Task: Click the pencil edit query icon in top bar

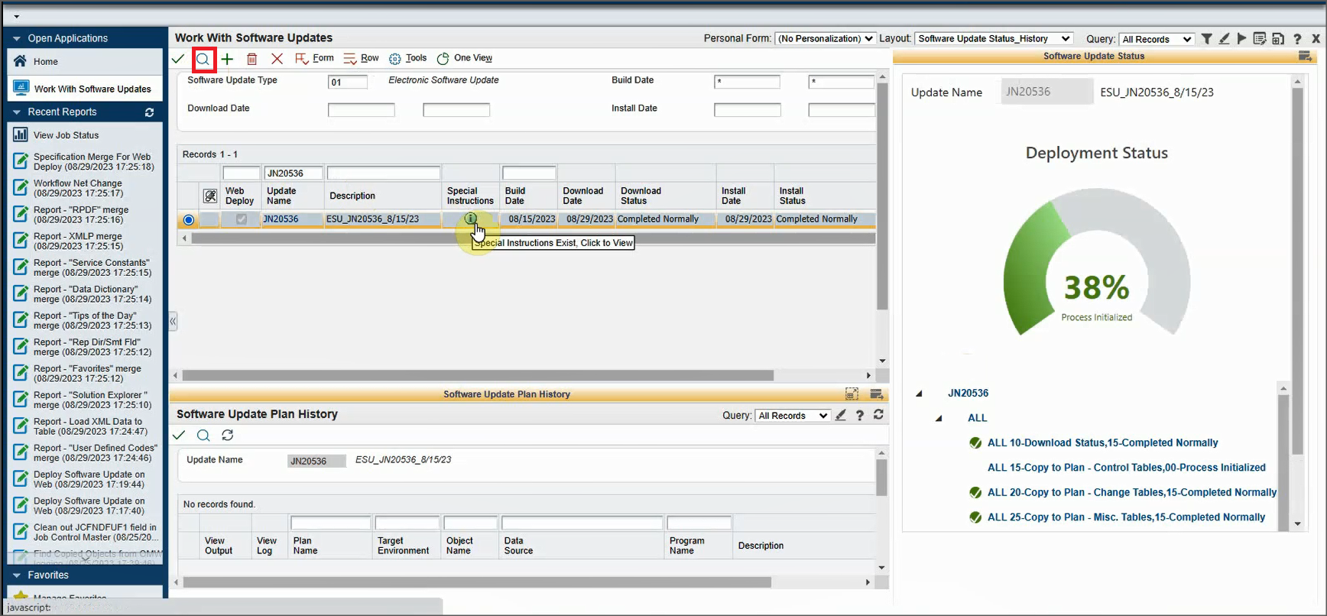Action: [x=1224, y=39]
